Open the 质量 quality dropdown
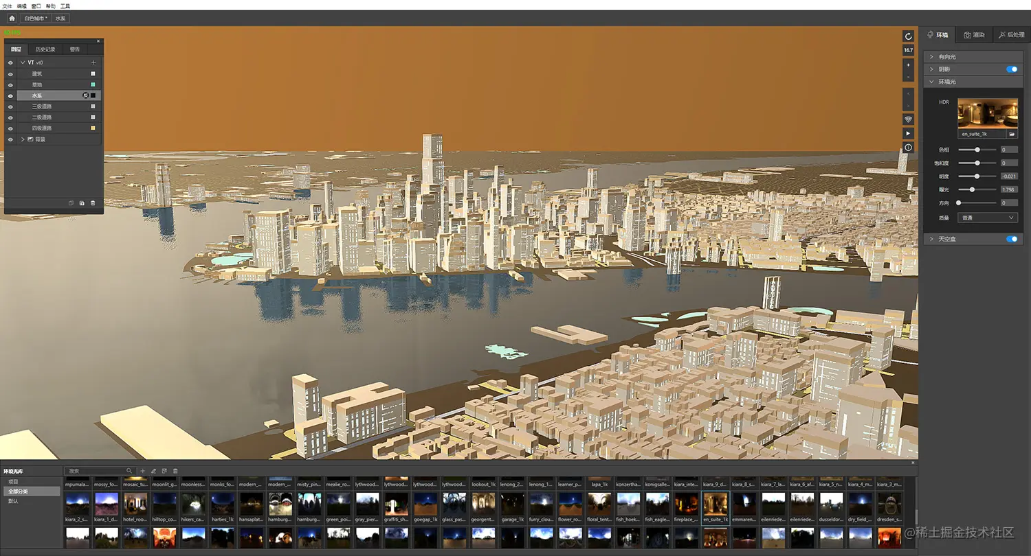This screenshot has height=556, width=1031. [988, 218]
